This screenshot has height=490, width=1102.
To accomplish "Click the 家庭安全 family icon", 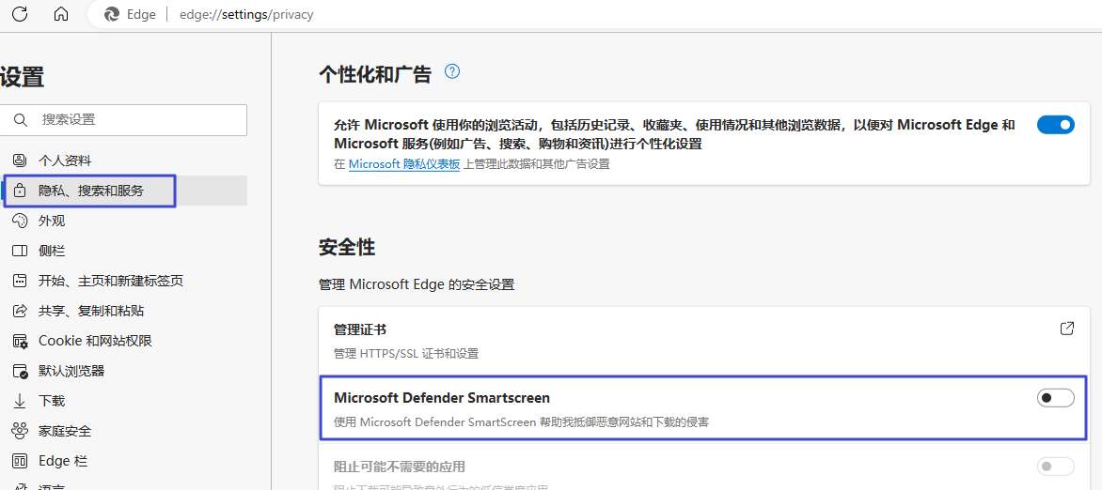I will (20, 431).
